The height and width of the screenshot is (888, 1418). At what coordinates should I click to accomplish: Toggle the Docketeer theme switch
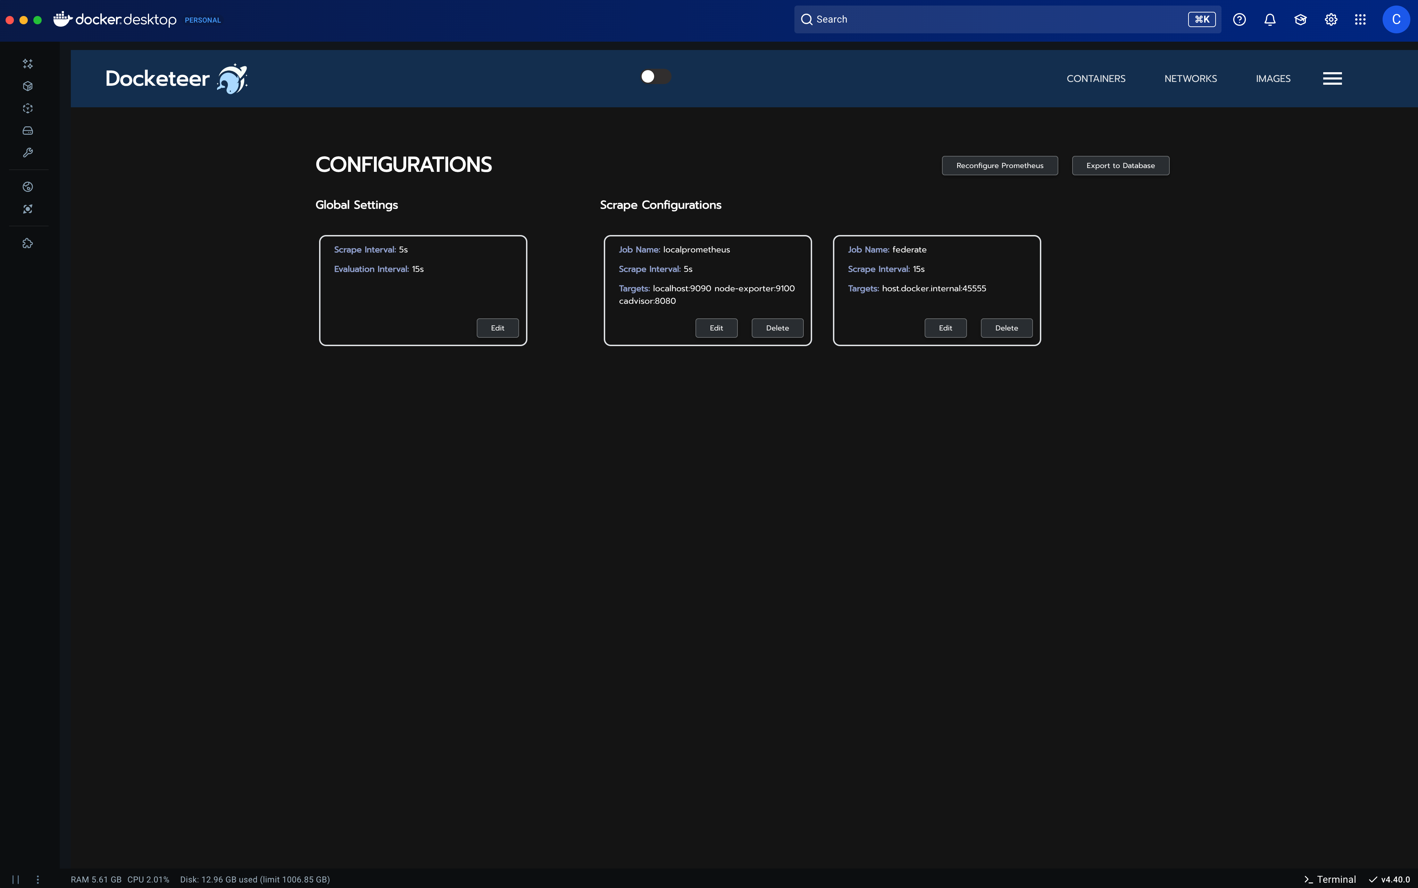point(655,76)
